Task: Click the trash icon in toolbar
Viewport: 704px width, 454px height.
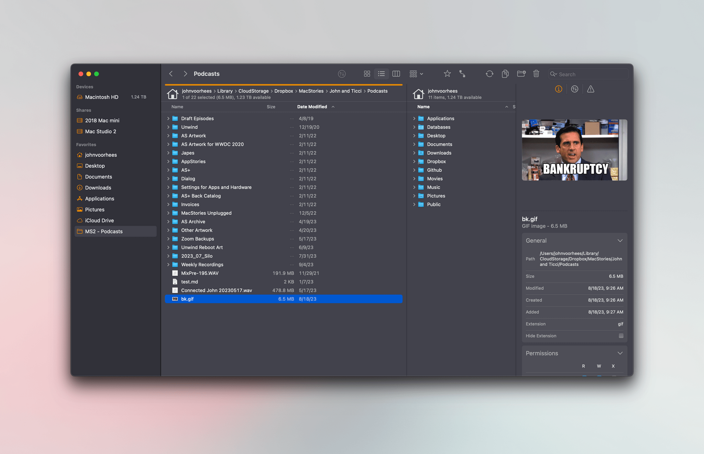Action: click(x=536, y=74)
